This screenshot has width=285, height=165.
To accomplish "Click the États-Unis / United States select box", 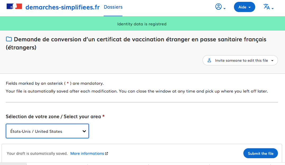I will tap(47, 131).
